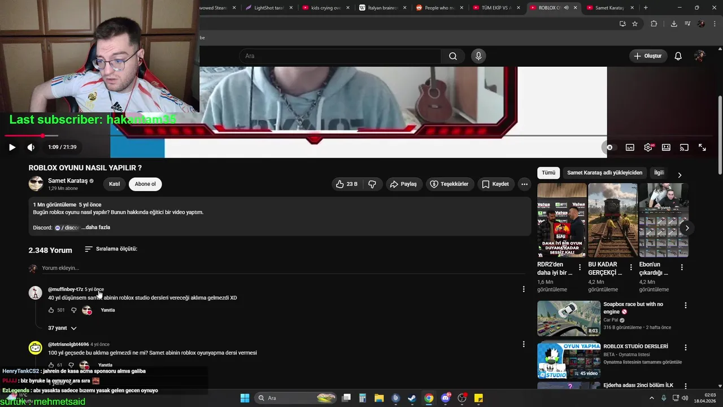Viewport: 723px width, 407px height.
Task: Open the Sıralama ölçütü sort dropdown
Action: (x=111, y=249)
